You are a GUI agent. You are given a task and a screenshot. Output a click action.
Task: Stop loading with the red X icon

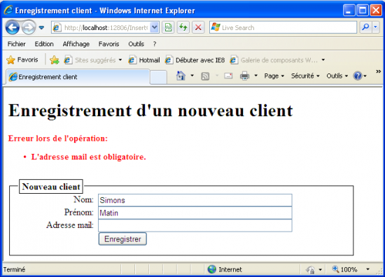[198, 27]
